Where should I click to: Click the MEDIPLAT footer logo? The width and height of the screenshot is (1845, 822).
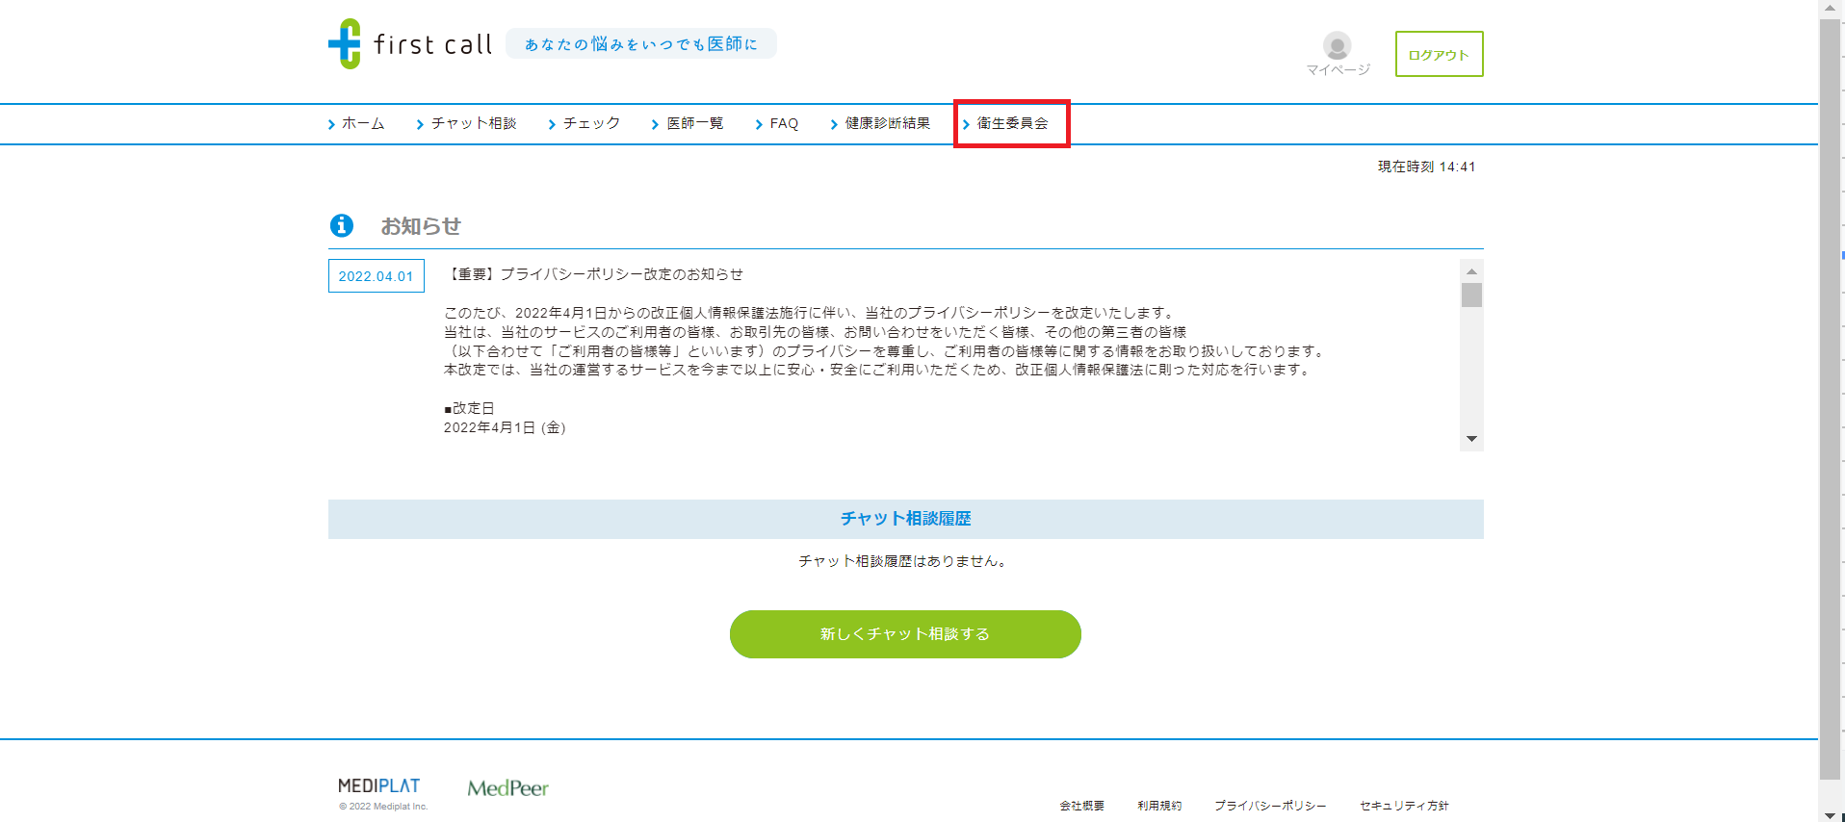pyautogui.click(x=379, y=786)
